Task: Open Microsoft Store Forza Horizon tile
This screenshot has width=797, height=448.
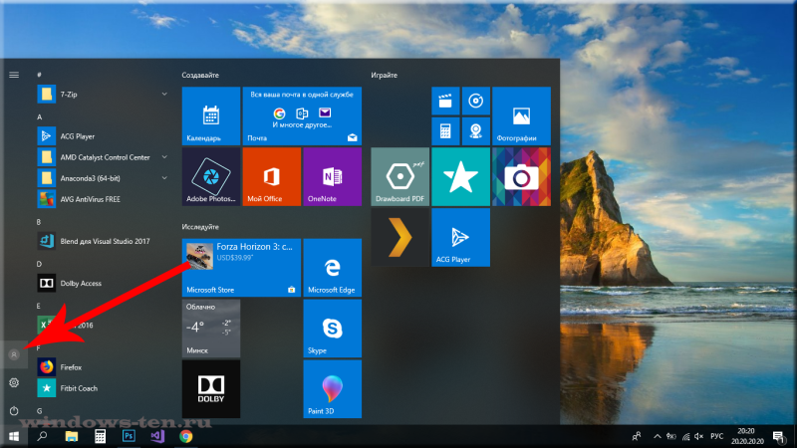Action: coord(241,268)
